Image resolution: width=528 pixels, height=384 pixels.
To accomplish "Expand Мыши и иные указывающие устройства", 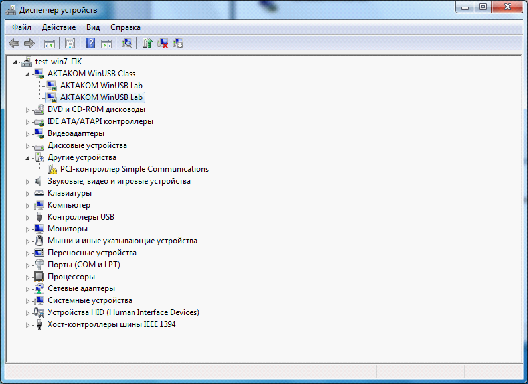I will [28, 241].
